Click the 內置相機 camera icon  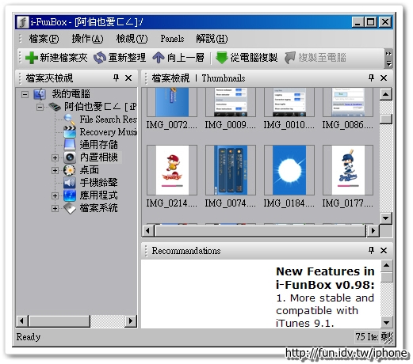coord(70,157)
